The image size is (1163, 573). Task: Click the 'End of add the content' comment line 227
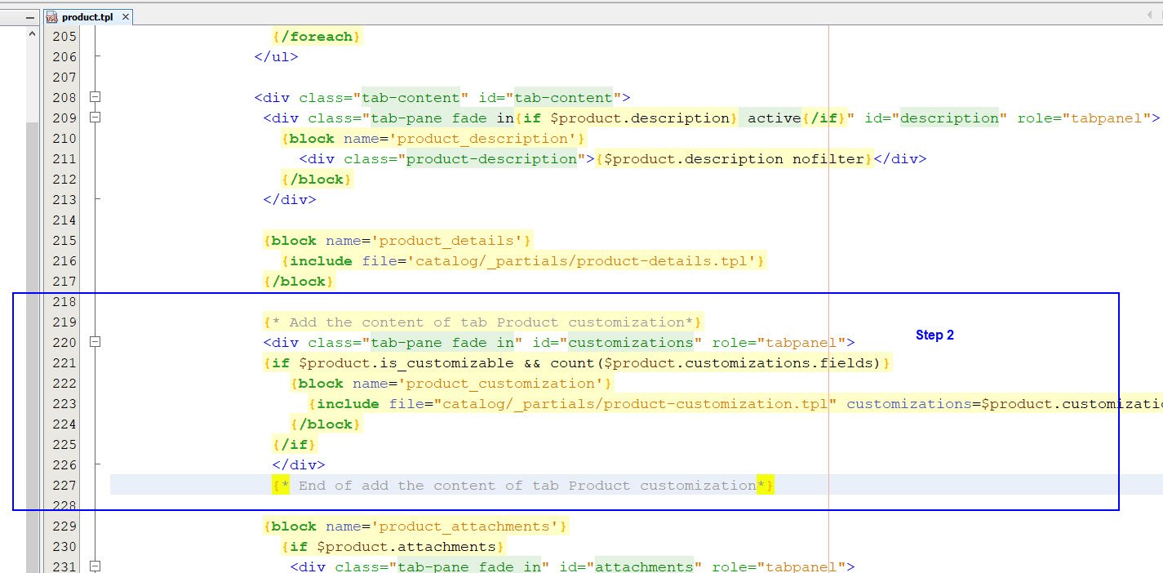click(x=523, y=485)
